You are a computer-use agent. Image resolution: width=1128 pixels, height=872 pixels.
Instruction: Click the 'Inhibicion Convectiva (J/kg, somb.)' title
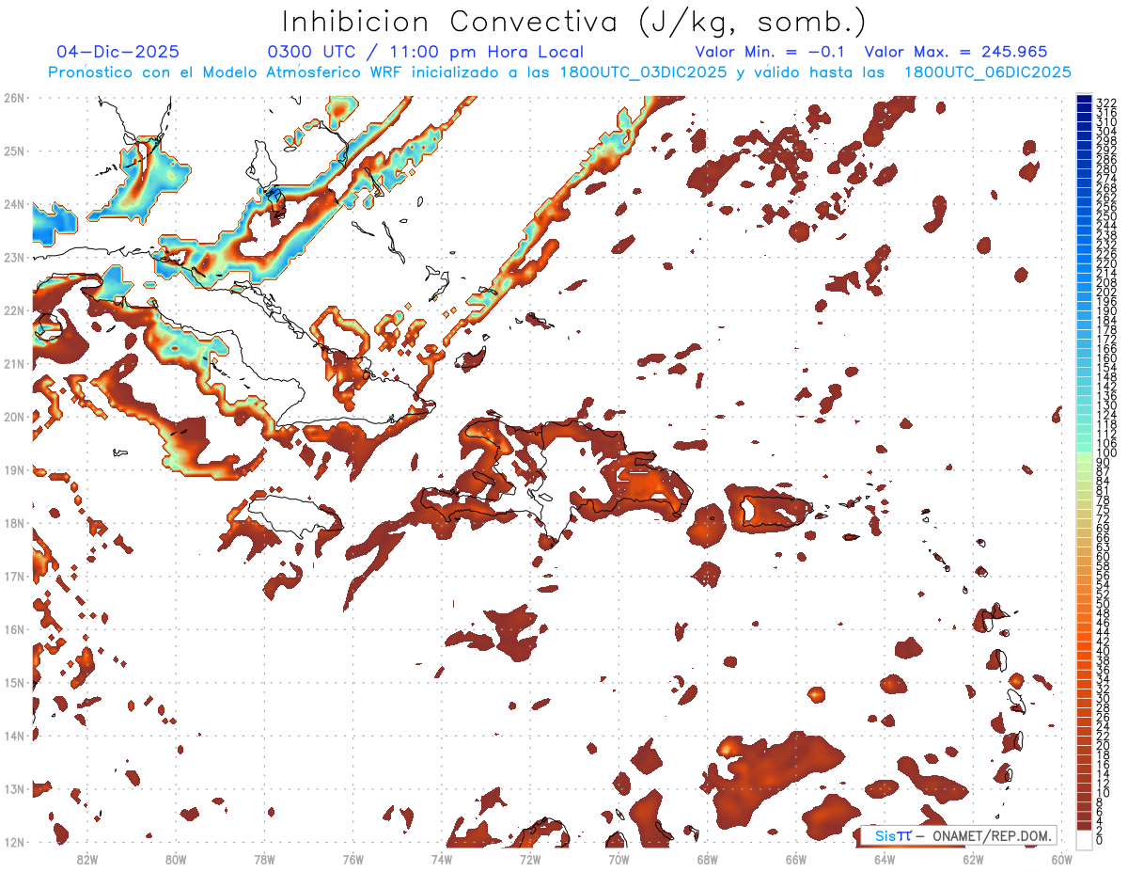(574, 23)
